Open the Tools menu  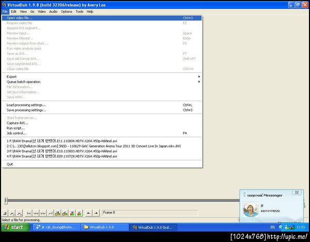pos(79,12)
